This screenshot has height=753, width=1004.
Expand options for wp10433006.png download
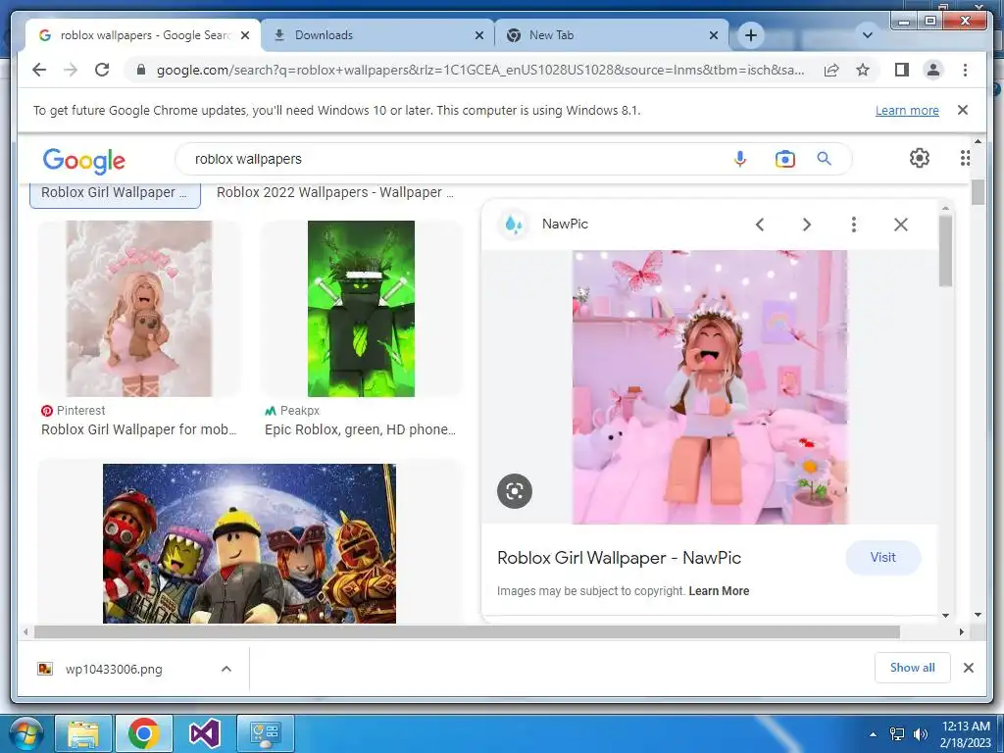[x=226, y=669]
